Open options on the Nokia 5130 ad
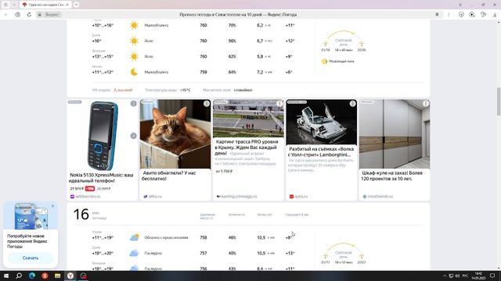The height and width of the screenshot is (281, 501). click(x=133, y=104)
